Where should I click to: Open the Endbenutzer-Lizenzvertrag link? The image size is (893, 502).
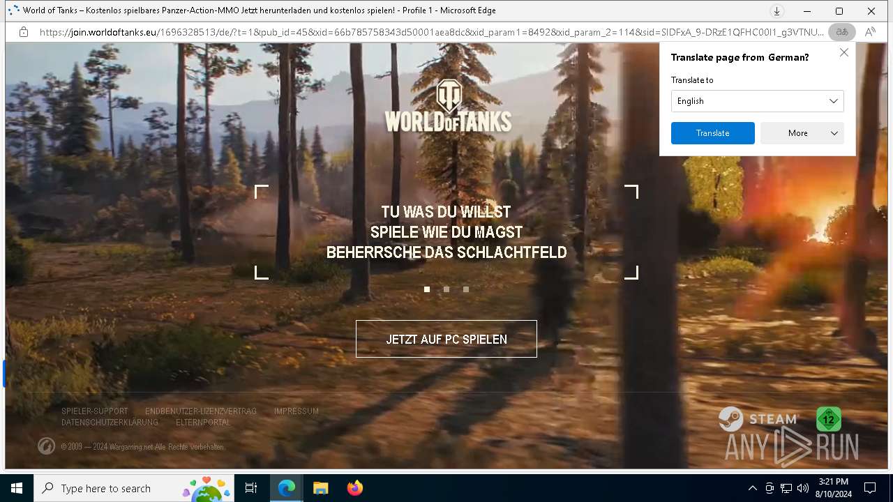(x=201, y=411)
